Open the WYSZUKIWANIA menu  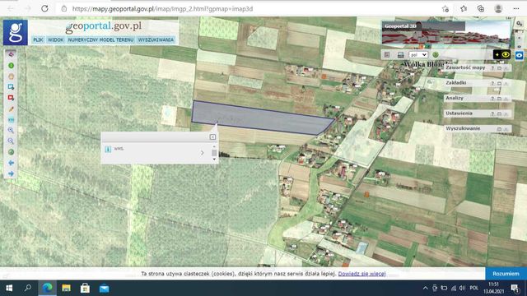156,39
